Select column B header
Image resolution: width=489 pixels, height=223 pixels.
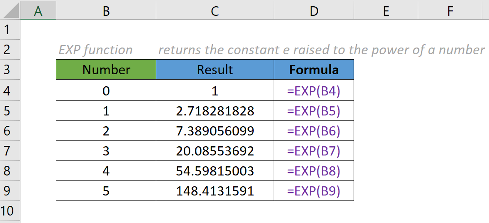(106, 11)
